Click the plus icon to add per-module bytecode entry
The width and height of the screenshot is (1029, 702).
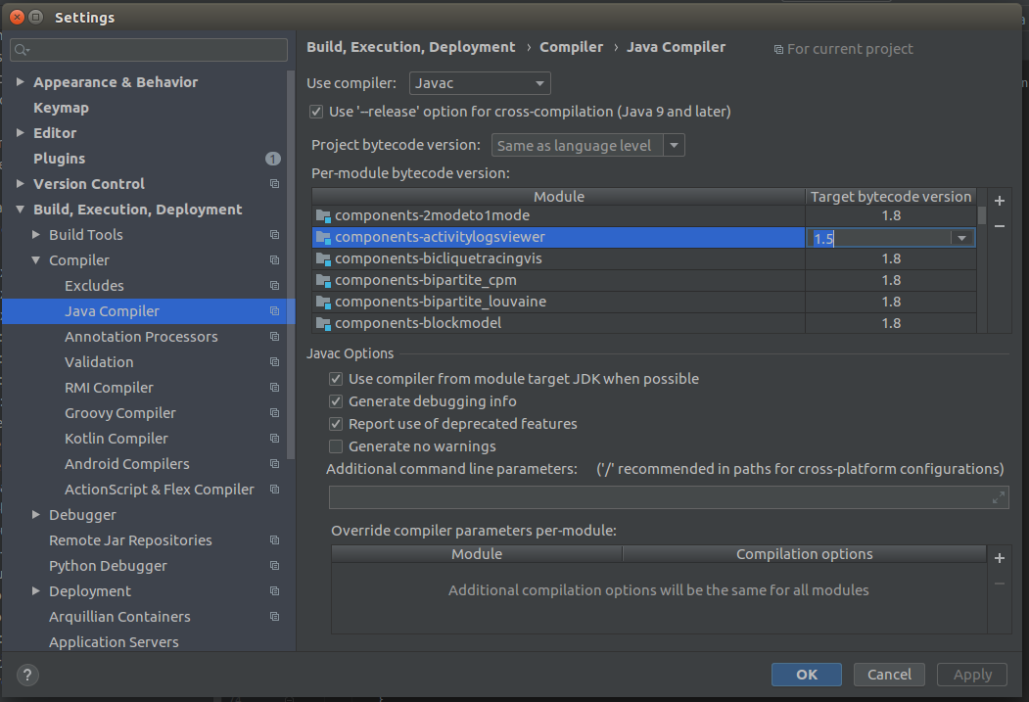tap(999, 200)
